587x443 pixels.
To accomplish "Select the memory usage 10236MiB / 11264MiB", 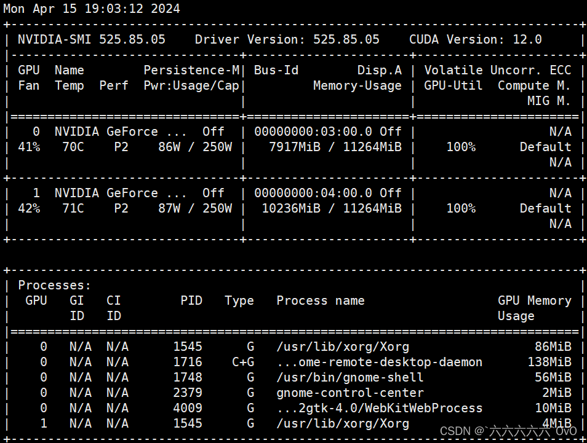I will tap(333, 208).
